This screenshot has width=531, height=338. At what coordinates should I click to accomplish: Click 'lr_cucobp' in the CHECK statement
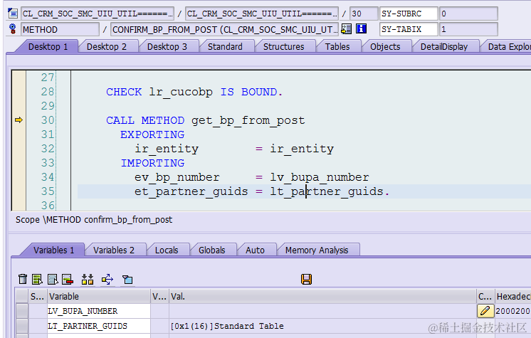(x=181, y=92)
